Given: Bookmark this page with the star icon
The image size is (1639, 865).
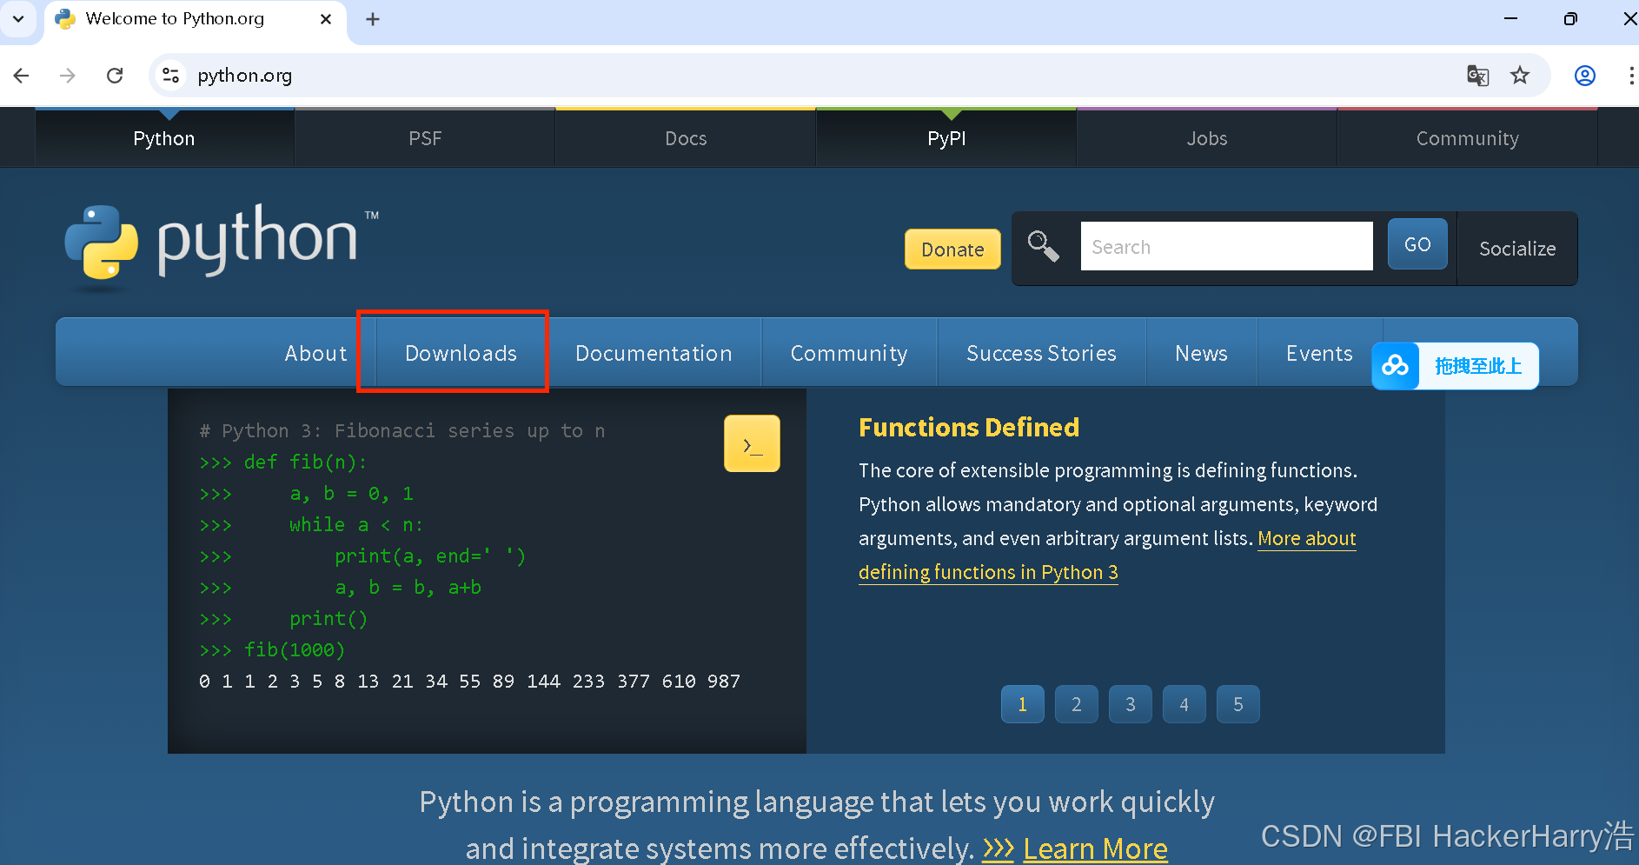Looking at the screenshot, I should pos(1520,76).
